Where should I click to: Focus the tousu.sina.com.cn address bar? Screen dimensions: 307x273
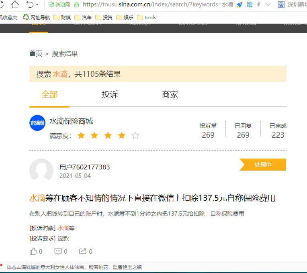coord(158,4)
